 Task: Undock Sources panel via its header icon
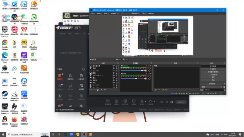coord(118,63)
